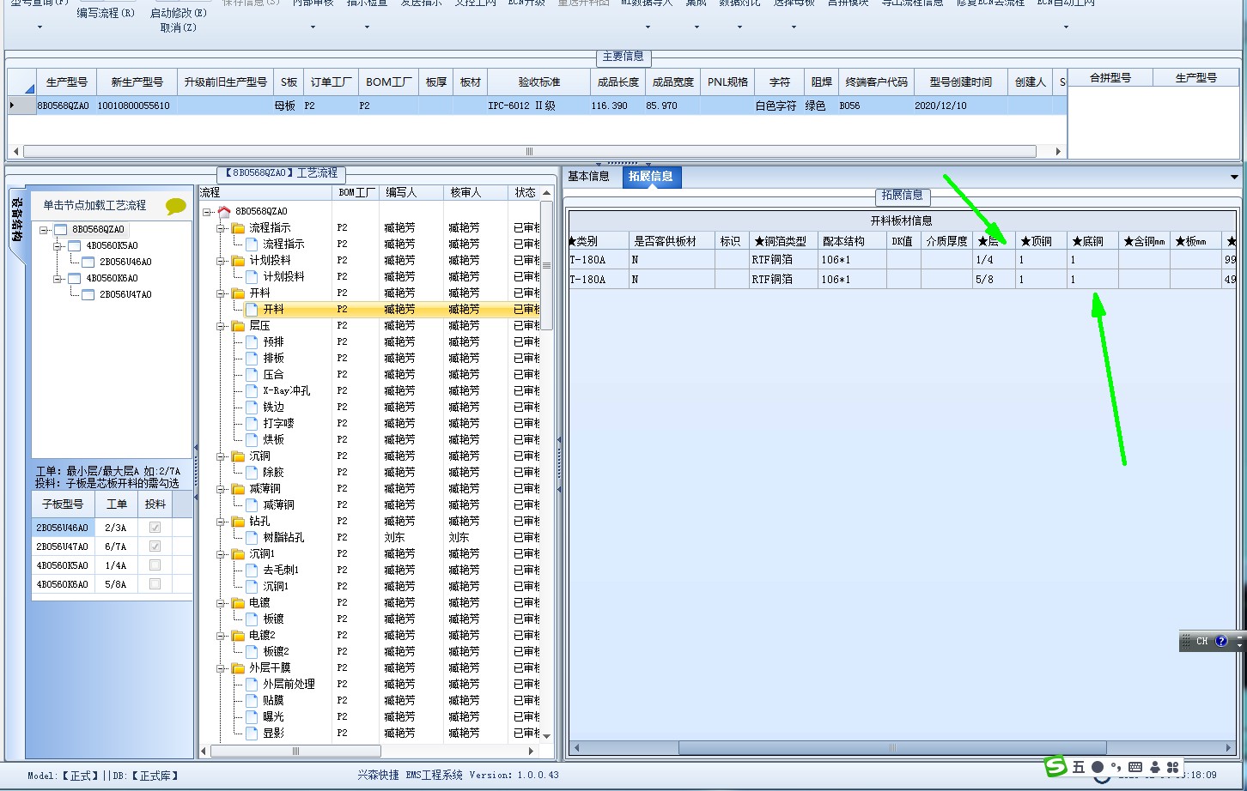The height and width of the screenshot is (791, 1247).
Task: Select the 除胶 process step
Action: point(274,472)
